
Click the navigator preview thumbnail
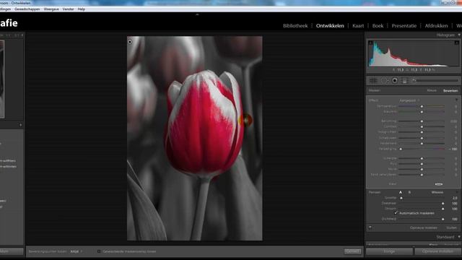click(2, 79)
